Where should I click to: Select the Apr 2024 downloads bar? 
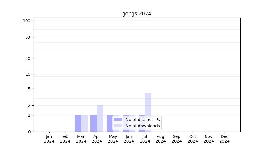(100, 118)
